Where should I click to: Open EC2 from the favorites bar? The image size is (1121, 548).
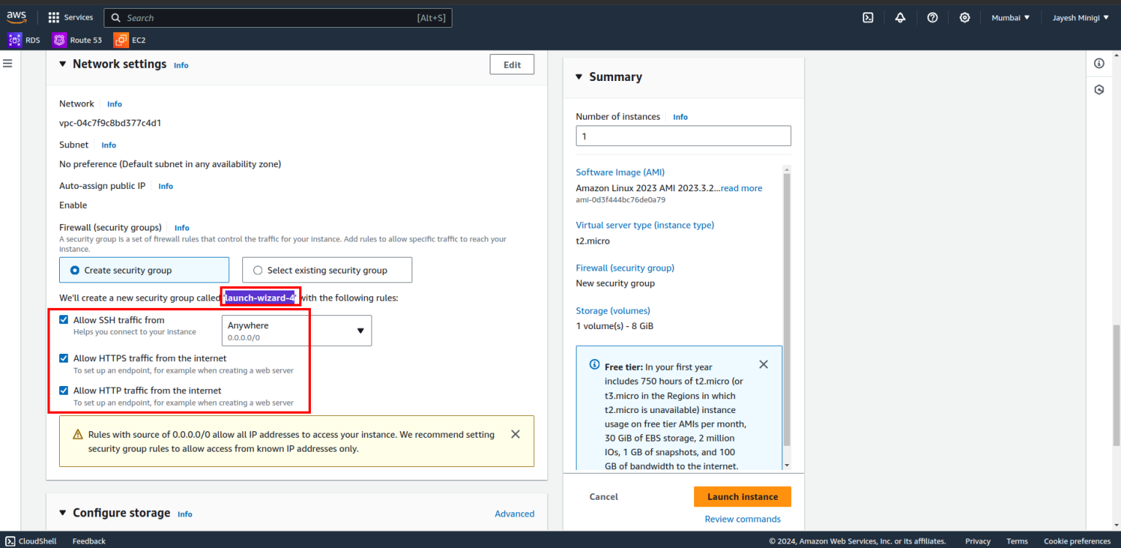(128, 39)
